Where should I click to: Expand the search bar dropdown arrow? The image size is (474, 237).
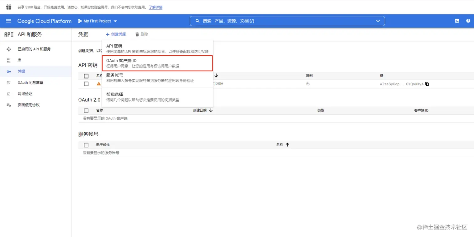pos(378,21)
